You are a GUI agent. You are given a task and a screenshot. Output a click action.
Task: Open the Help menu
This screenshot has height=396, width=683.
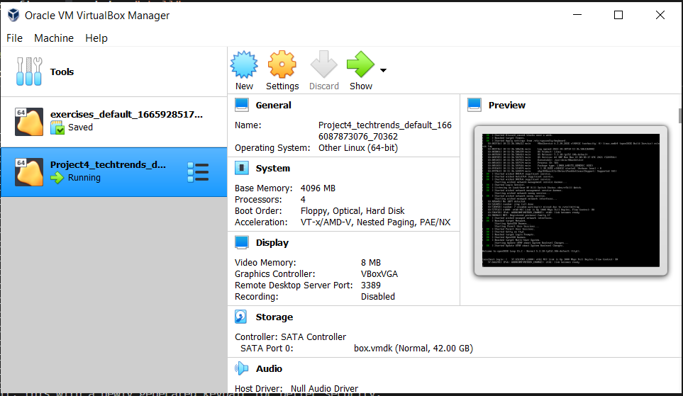[x=96, y=38]
